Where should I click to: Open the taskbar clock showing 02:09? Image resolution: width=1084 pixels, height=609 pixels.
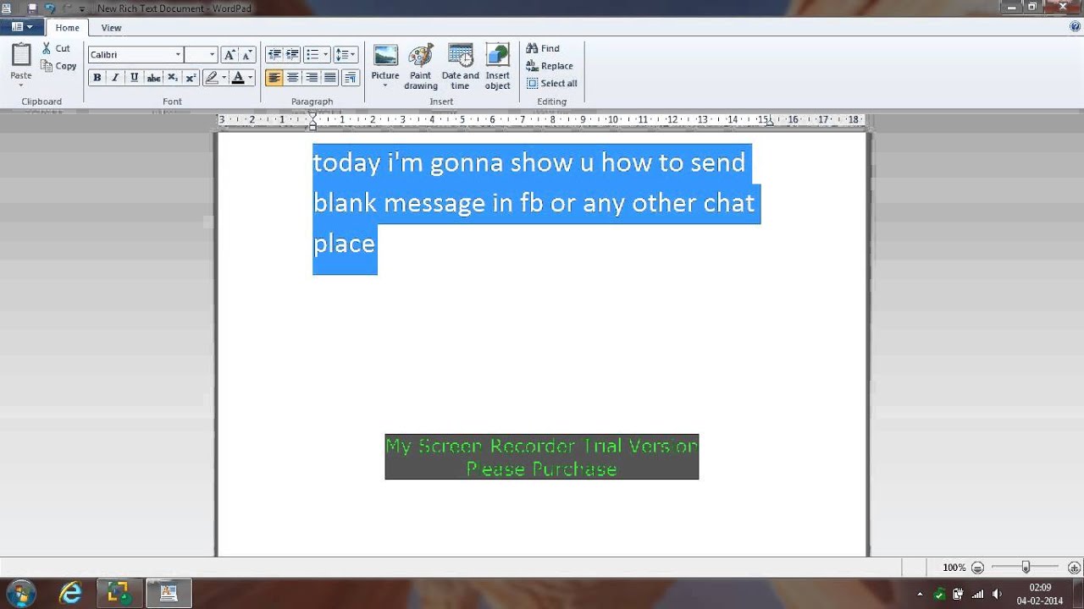pos(1040,594)
